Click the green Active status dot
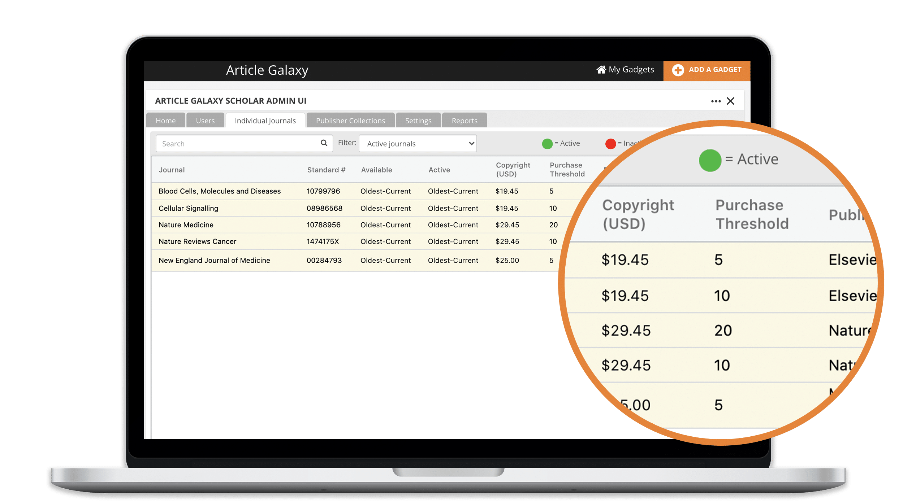Viewport: 903px width, 502px height. coord(547,144)
